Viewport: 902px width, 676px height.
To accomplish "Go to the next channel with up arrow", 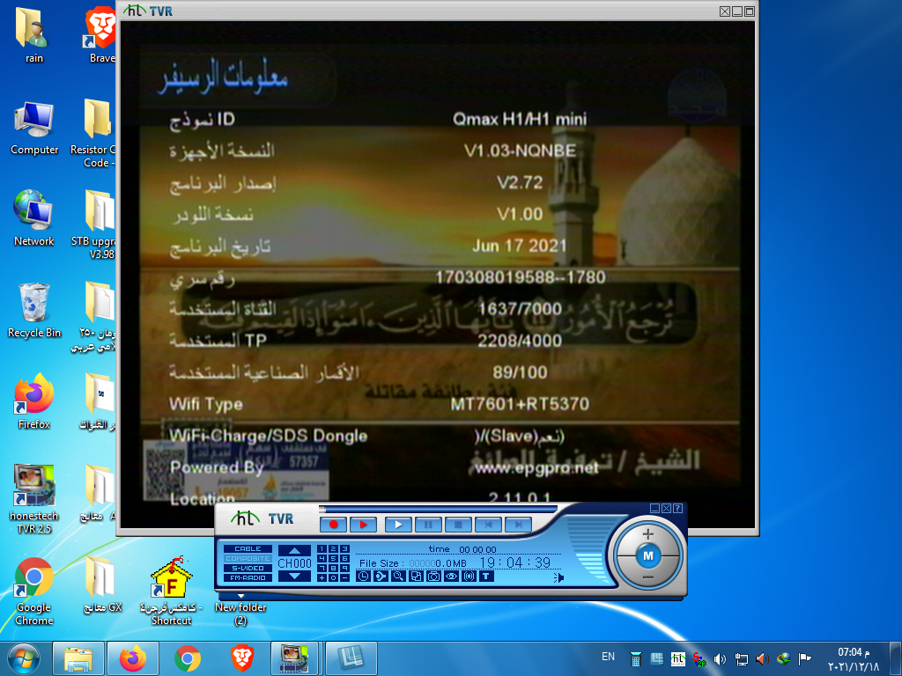I will click(294, 550).
